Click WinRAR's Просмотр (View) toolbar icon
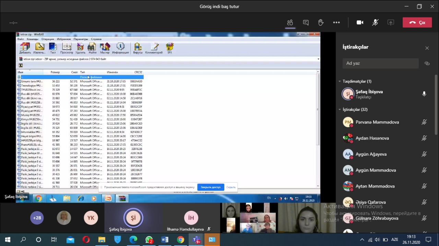439x246 pixels. tap(67, 48)
